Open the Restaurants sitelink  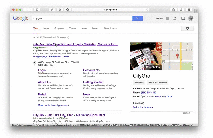pyautogui.click(x=91, y=70)
